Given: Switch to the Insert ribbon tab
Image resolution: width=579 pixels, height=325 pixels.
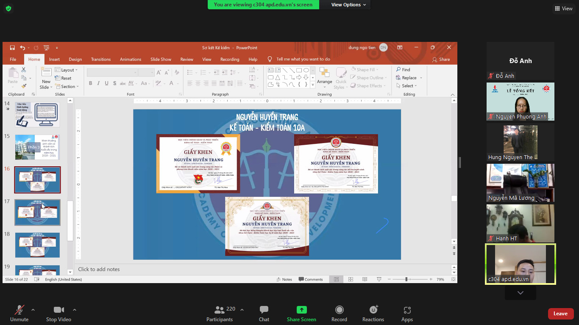Looking at the screenshot, I should point(54,59).
